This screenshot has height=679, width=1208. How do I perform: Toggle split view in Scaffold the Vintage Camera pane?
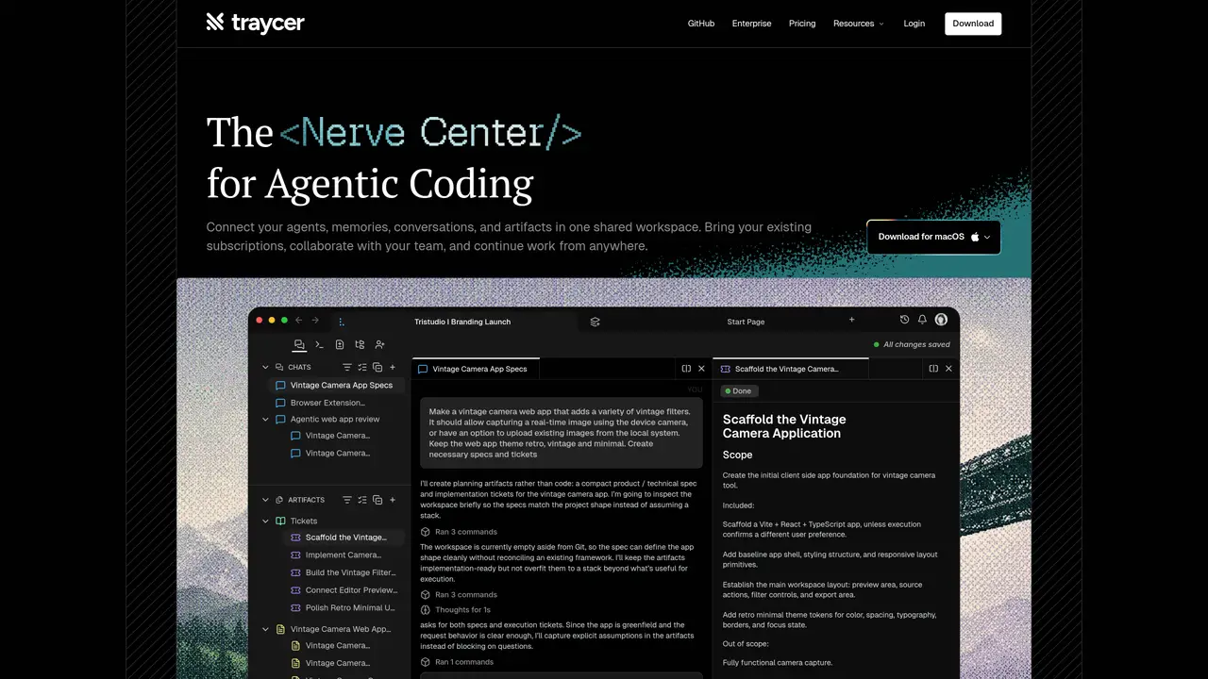[x=933, y=369]
